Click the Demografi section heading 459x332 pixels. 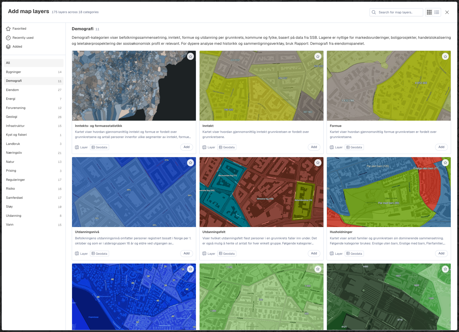coord(83,29)
